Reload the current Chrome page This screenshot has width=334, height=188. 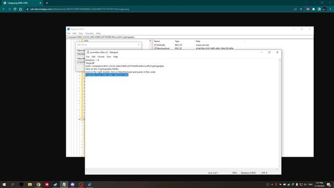(15, 9)
